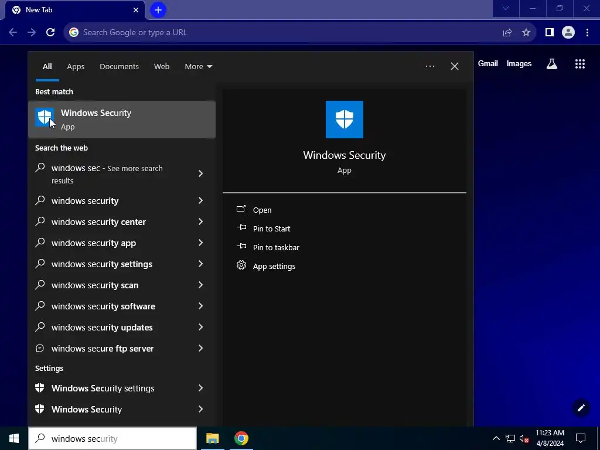This screenshot has height=450, width=600.
Task: Expand 'windows security updates' suggestion arrow
Action: click(x=201, y=327)
